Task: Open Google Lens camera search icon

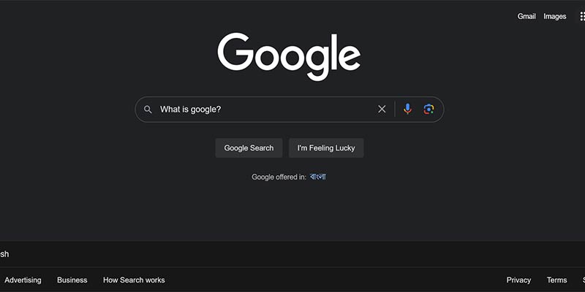Action: click(429, 109)
